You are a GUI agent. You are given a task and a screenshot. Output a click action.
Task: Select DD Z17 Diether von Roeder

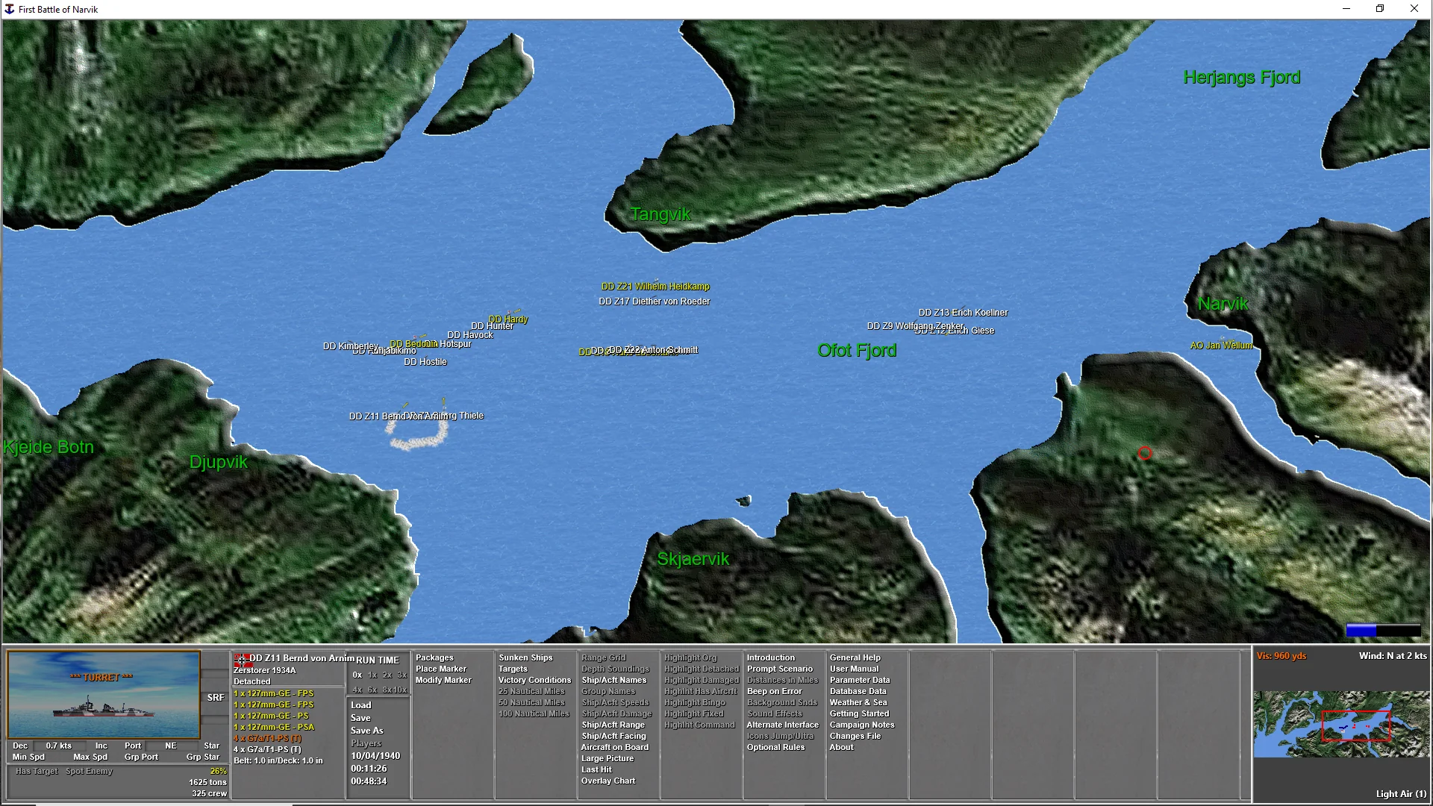(x=654, y=302)
